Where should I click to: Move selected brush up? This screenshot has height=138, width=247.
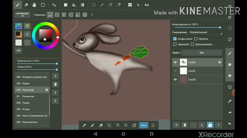click(x=56, y=93)
